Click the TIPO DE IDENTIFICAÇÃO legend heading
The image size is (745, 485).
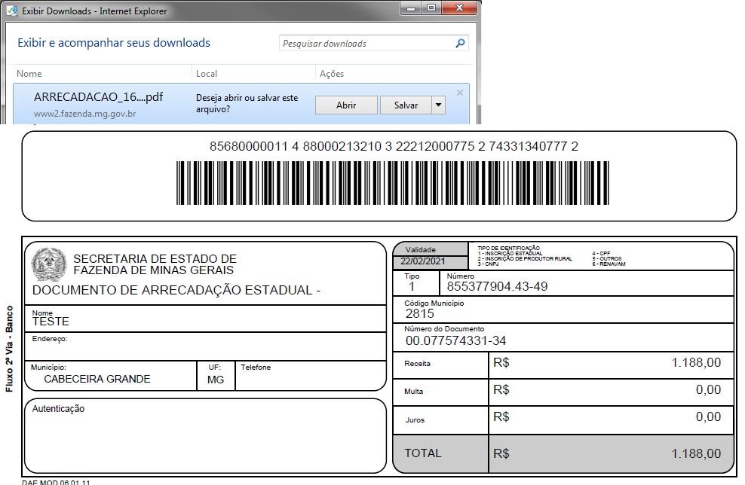pyautogui.click(x=508, y=248)
